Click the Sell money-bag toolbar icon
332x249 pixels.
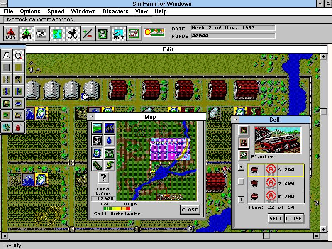(x=27, y=34)
